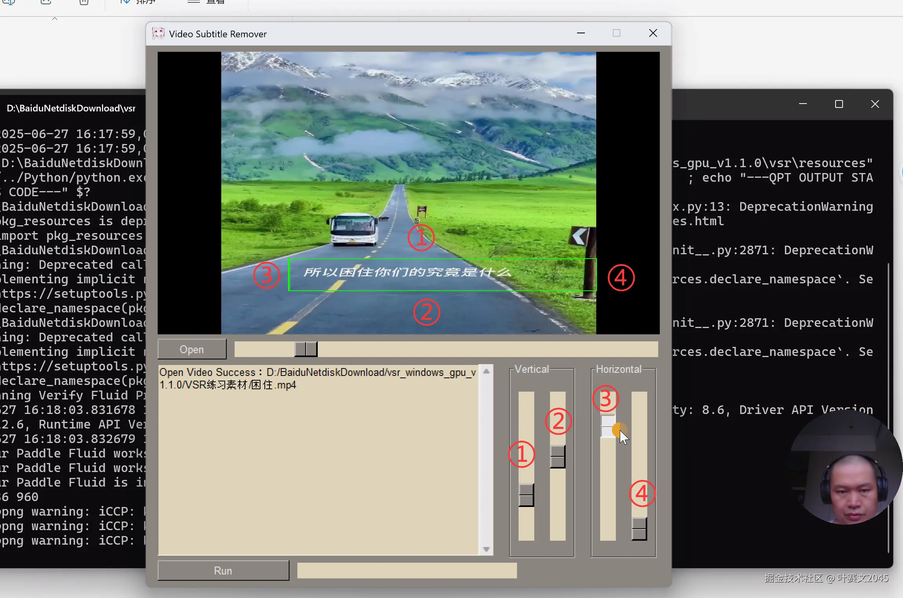Click the rename icon in Explorer toolbar

point(9,2)
